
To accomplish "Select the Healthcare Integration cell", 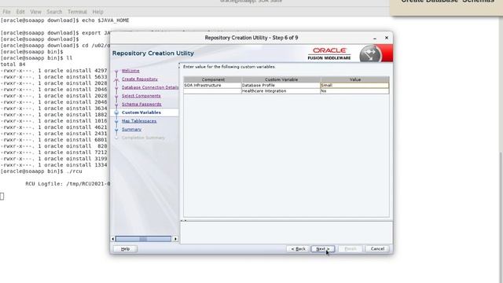I will pyautogui.click(x=281, y=91).
